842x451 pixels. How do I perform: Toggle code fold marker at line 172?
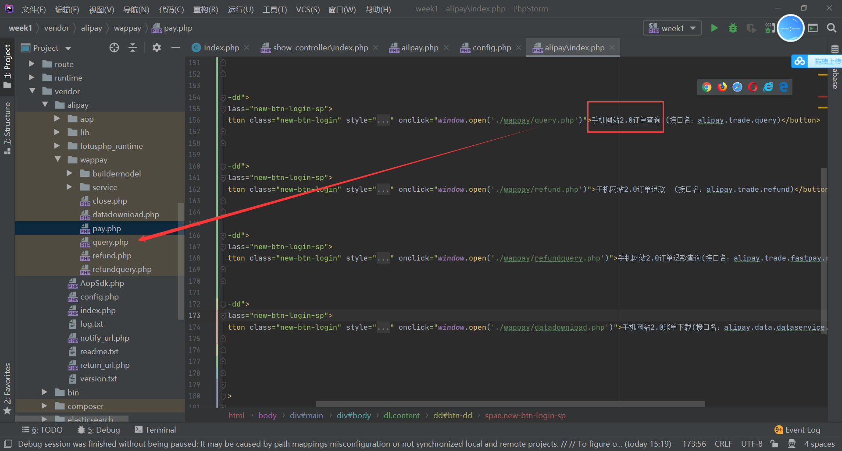tap(223, 304)
